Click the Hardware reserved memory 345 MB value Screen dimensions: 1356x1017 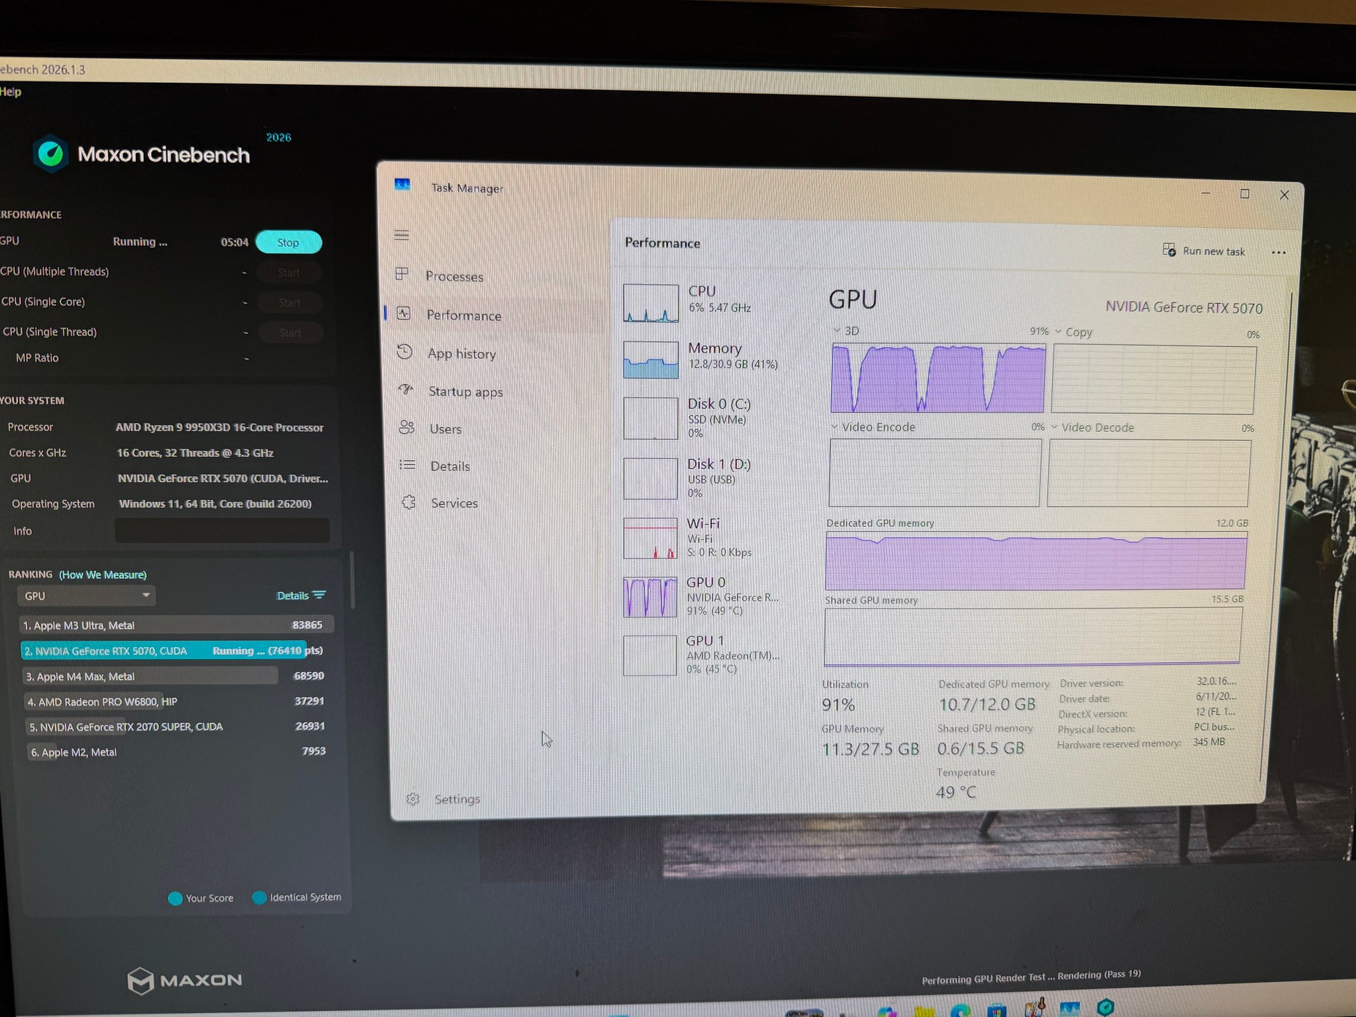[1209, 742]
